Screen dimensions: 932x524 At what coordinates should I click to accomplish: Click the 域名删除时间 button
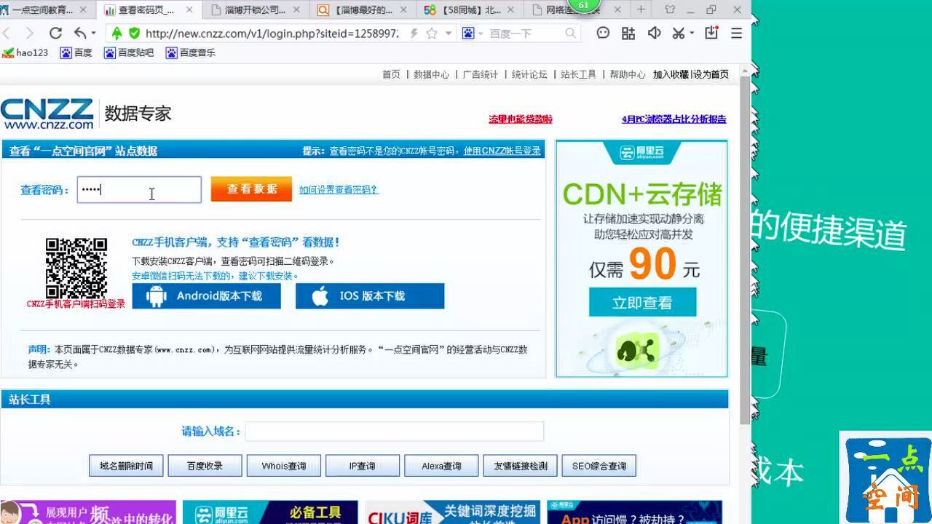[x=126, y=466]
